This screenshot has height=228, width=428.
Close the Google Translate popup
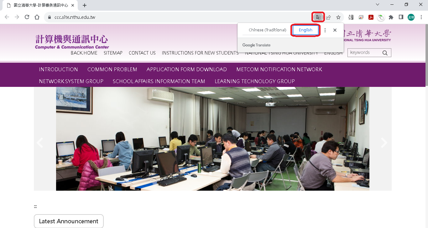tap(335, 30)
